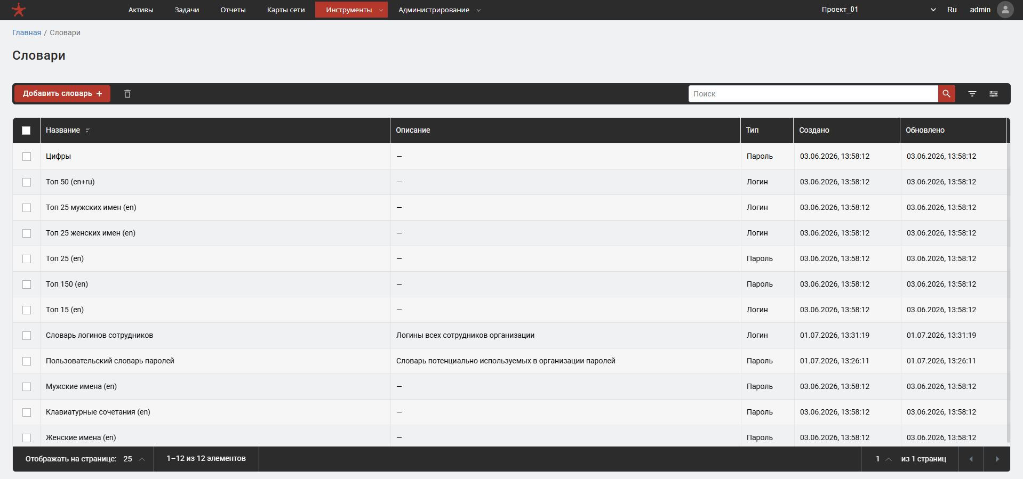Click the Добавить словарь button
This screenshot has width=1023, height=479.
pos(62,94)
